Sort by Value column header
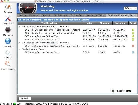The height and width of the screenshot is (105, 138). [x=89, y=23]
